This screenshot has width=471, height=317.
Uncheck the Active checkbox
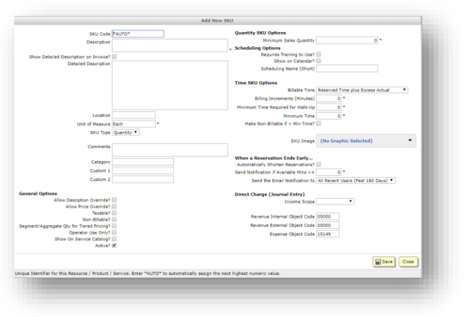pyautogui.click(x=115, y=245)
